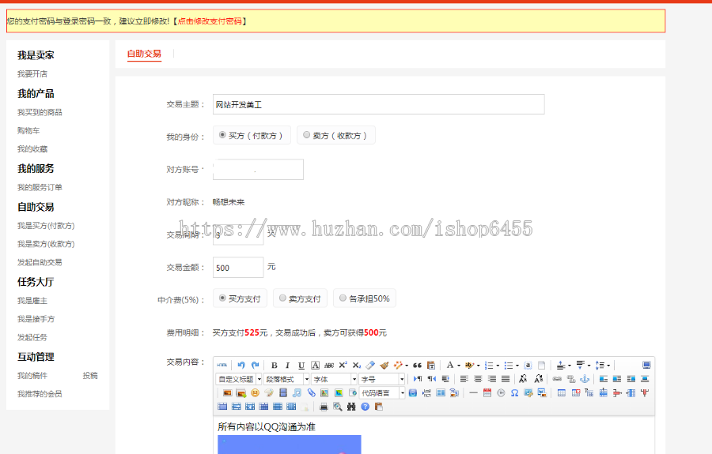Image resolution: width=712 pixels, height=454 pixels.
Task: Open 段落格式 dropdown
Action: point(286,379)
